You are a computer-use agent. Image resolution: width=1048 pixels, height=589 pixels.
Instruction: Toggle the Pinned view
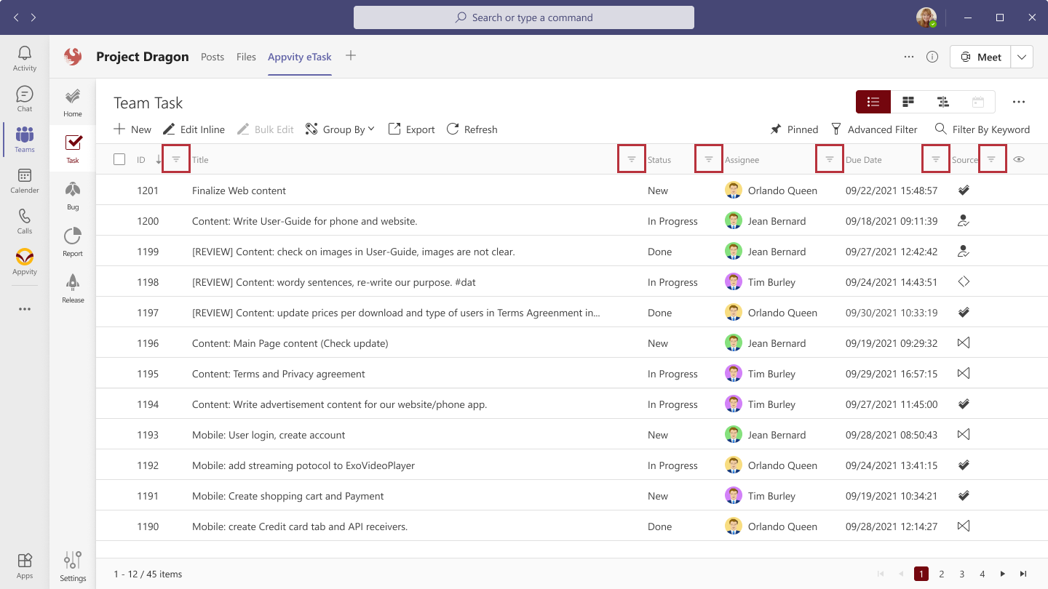click(x=794, y=129)
